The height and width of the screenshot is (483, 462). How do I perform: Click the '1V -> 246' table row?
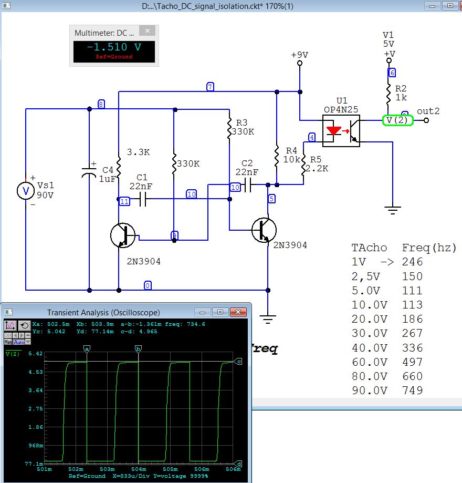[387, 262]
